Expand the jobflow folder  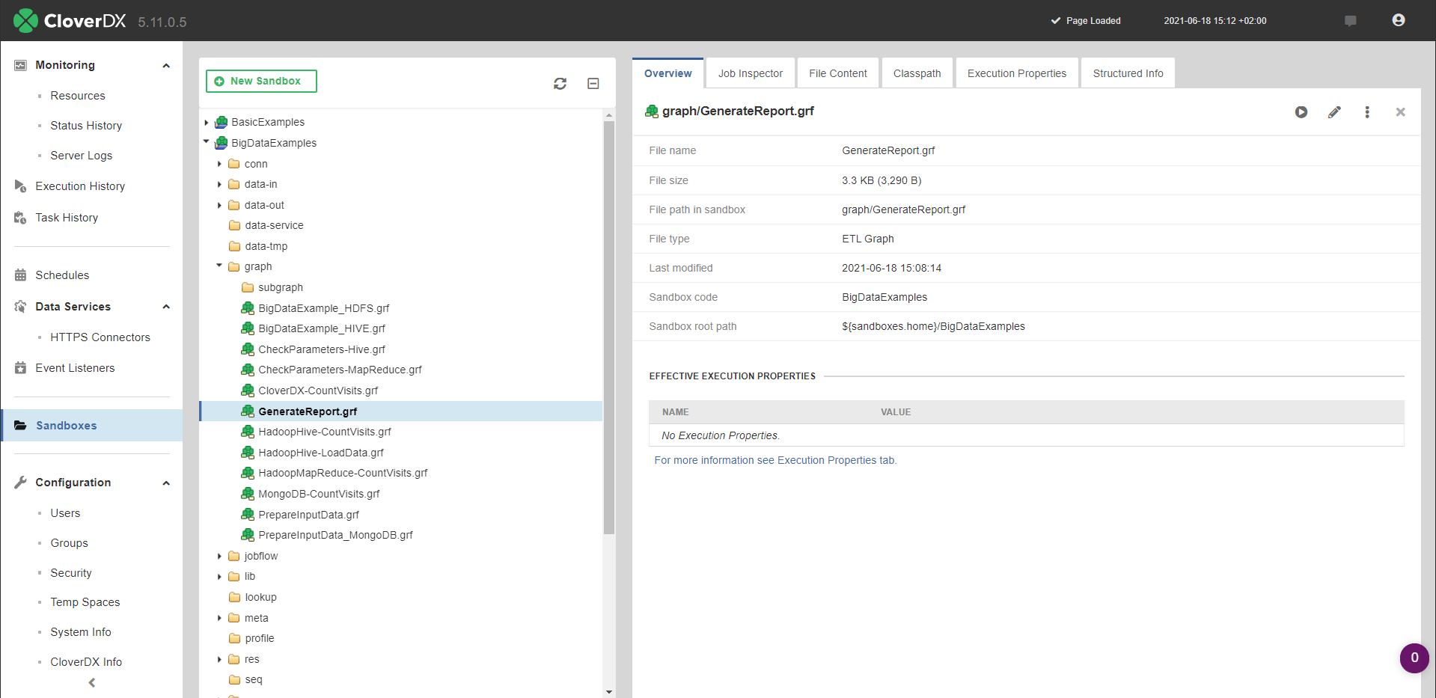(219, 556)
